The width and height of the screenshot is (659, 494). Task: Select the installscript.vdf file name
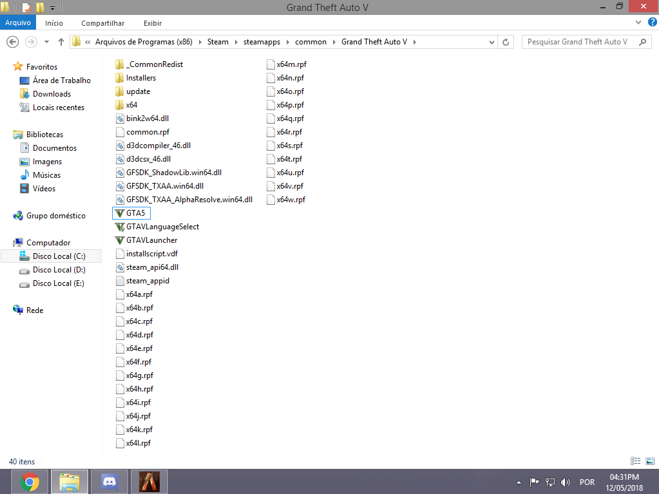tap(152, 254)
